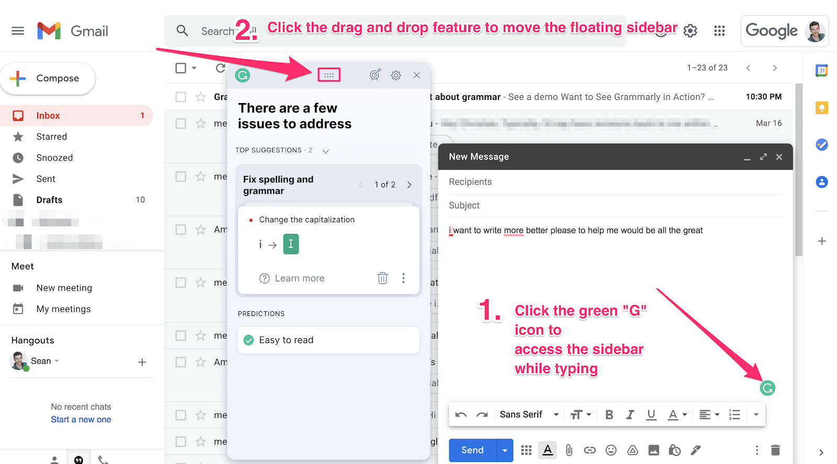Click Learn more on the suggestion card

[x=292, y=278]
